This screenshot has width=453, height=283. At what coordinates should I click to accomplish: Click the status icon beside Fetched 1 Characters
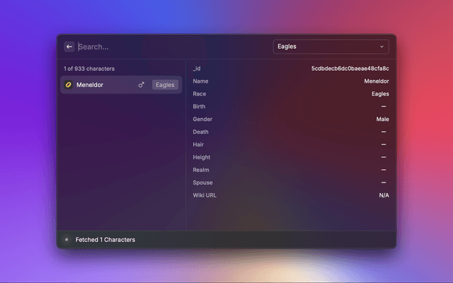pyautogui.click(x=67, y=240)
